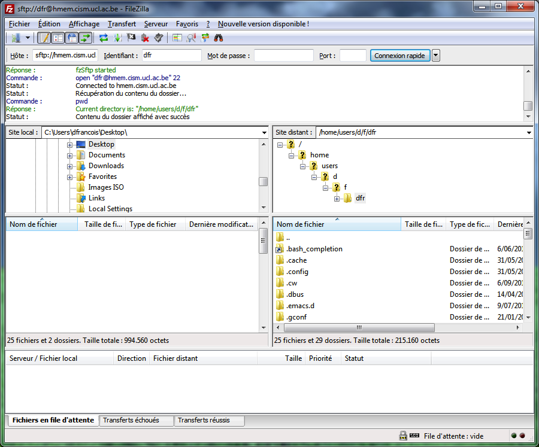Open the Favoris menu

click(x=187, y=24)
